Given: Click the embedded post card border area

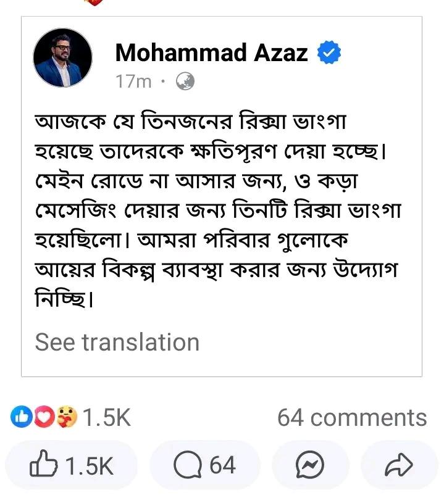Looking at the screenshot, I should pyautogui.click(x=221, y=196).
